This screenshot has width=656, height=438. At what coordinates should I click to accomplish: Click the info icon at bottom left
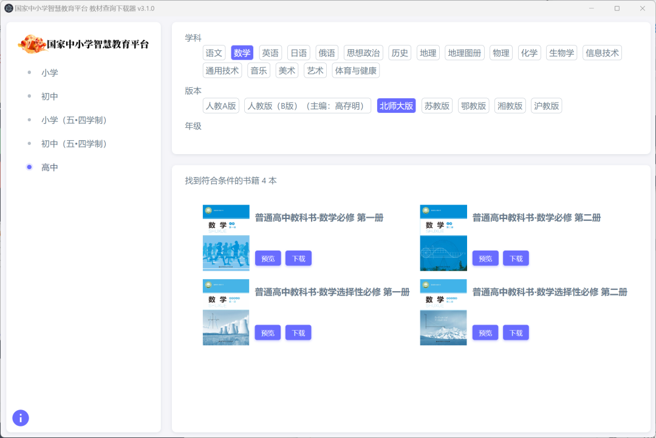[21, 417]
